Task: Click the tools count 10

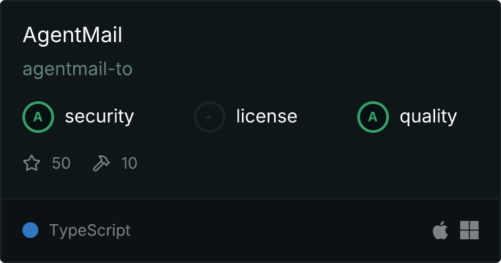Action: tap(129, 163)
